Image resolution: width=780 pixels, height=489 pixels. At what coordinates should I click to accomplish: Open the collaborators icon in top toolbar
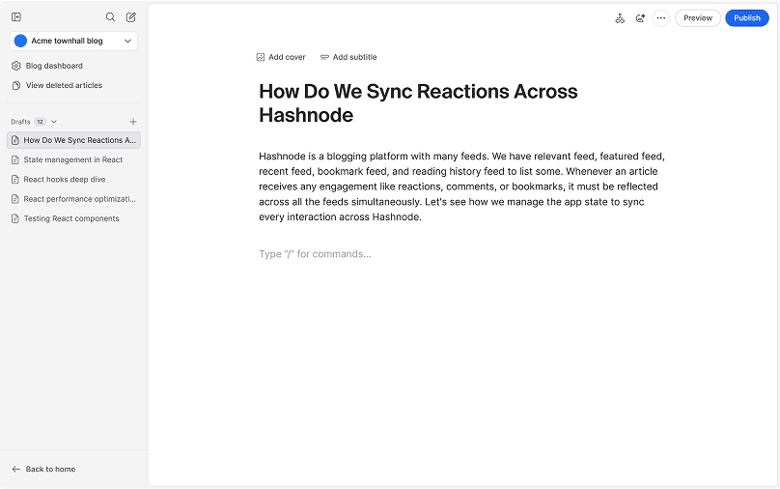(x=620, y=18)
